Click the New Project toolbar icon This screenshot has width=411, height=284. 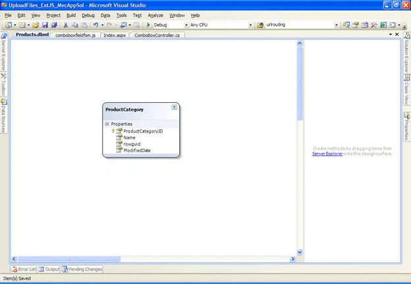(9, 25)
